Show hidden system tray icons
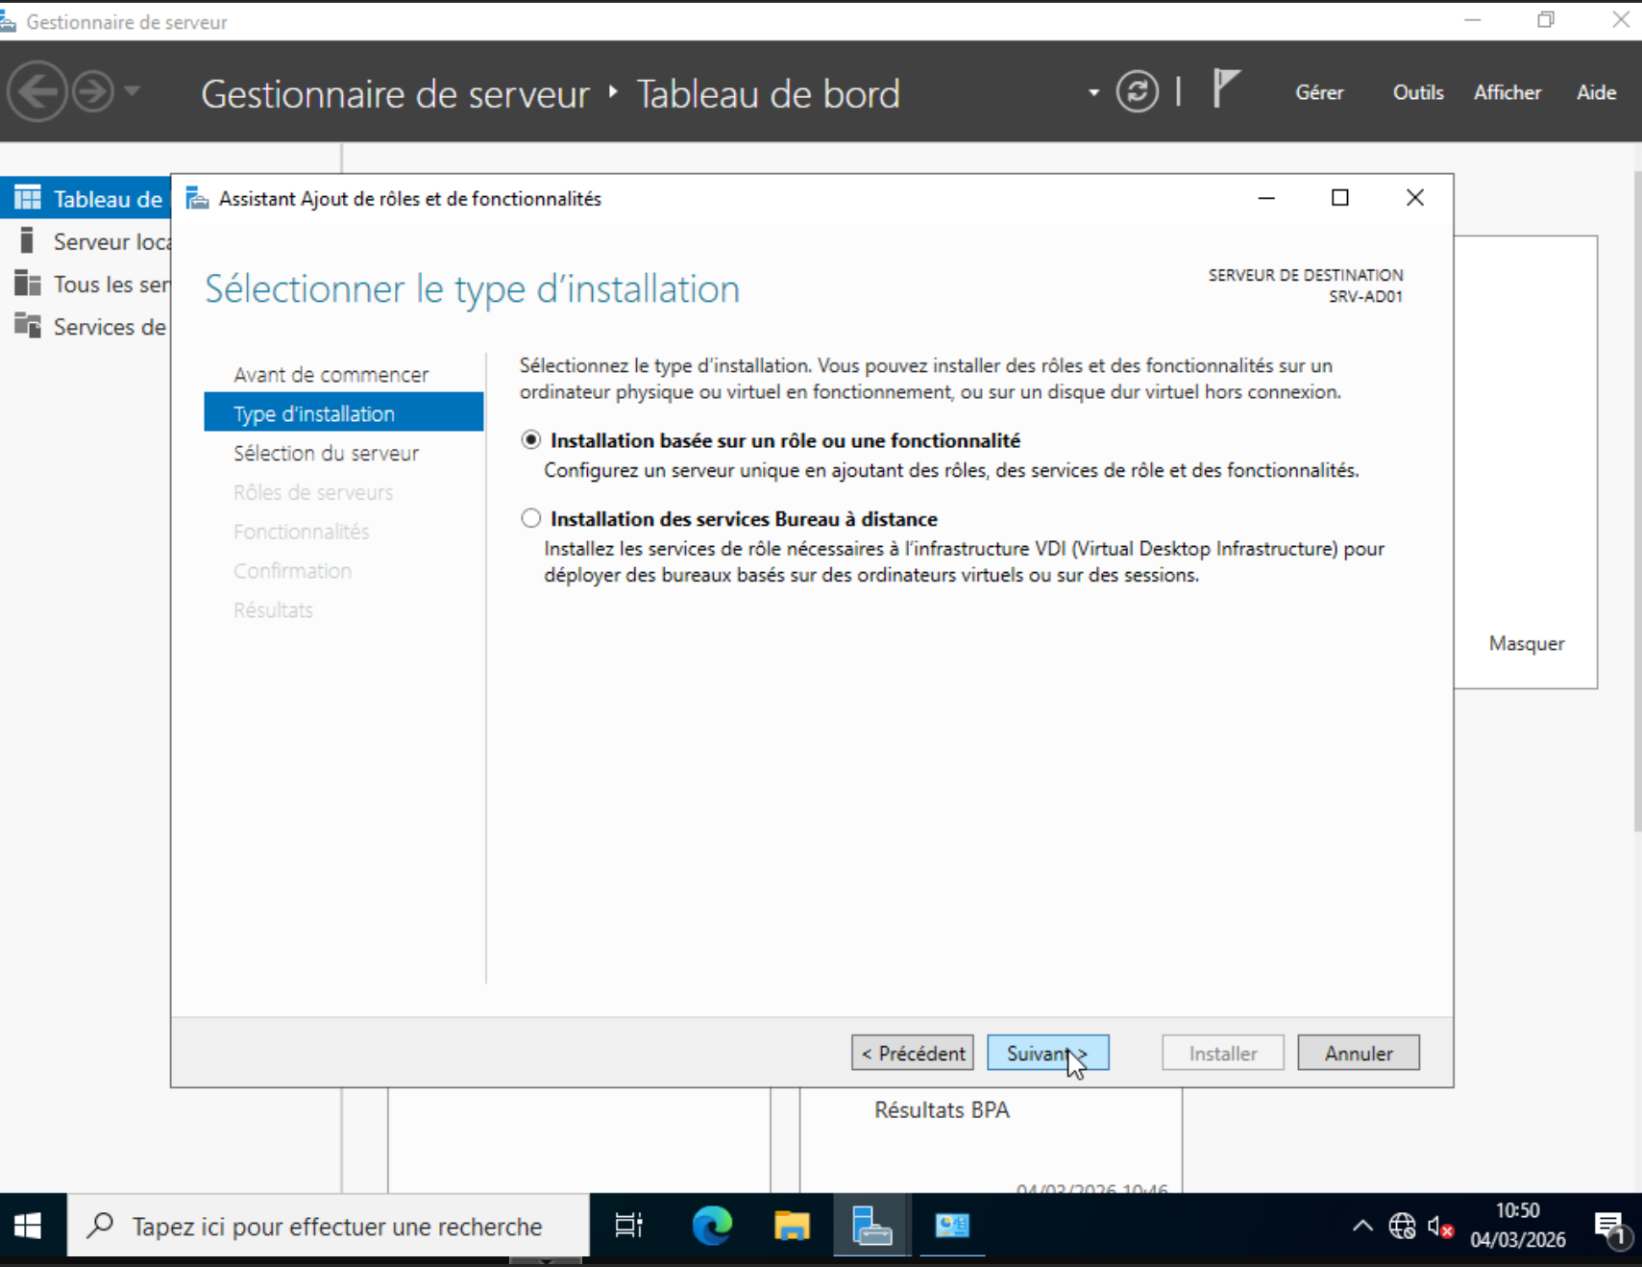 1362,1227
